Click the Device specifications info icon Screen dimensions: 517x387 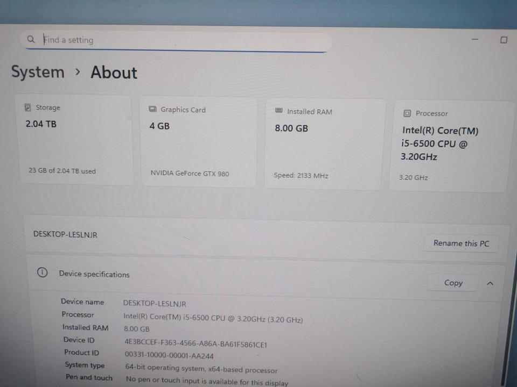(42, 273)
